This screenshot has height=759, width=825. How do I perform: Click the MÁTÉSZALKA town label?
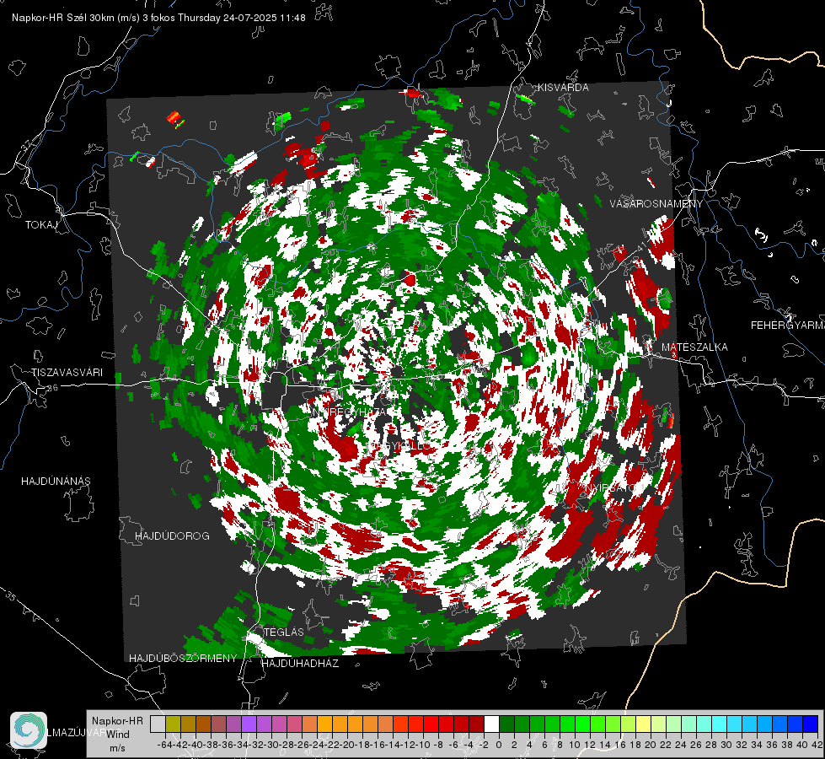pos(694,347)
